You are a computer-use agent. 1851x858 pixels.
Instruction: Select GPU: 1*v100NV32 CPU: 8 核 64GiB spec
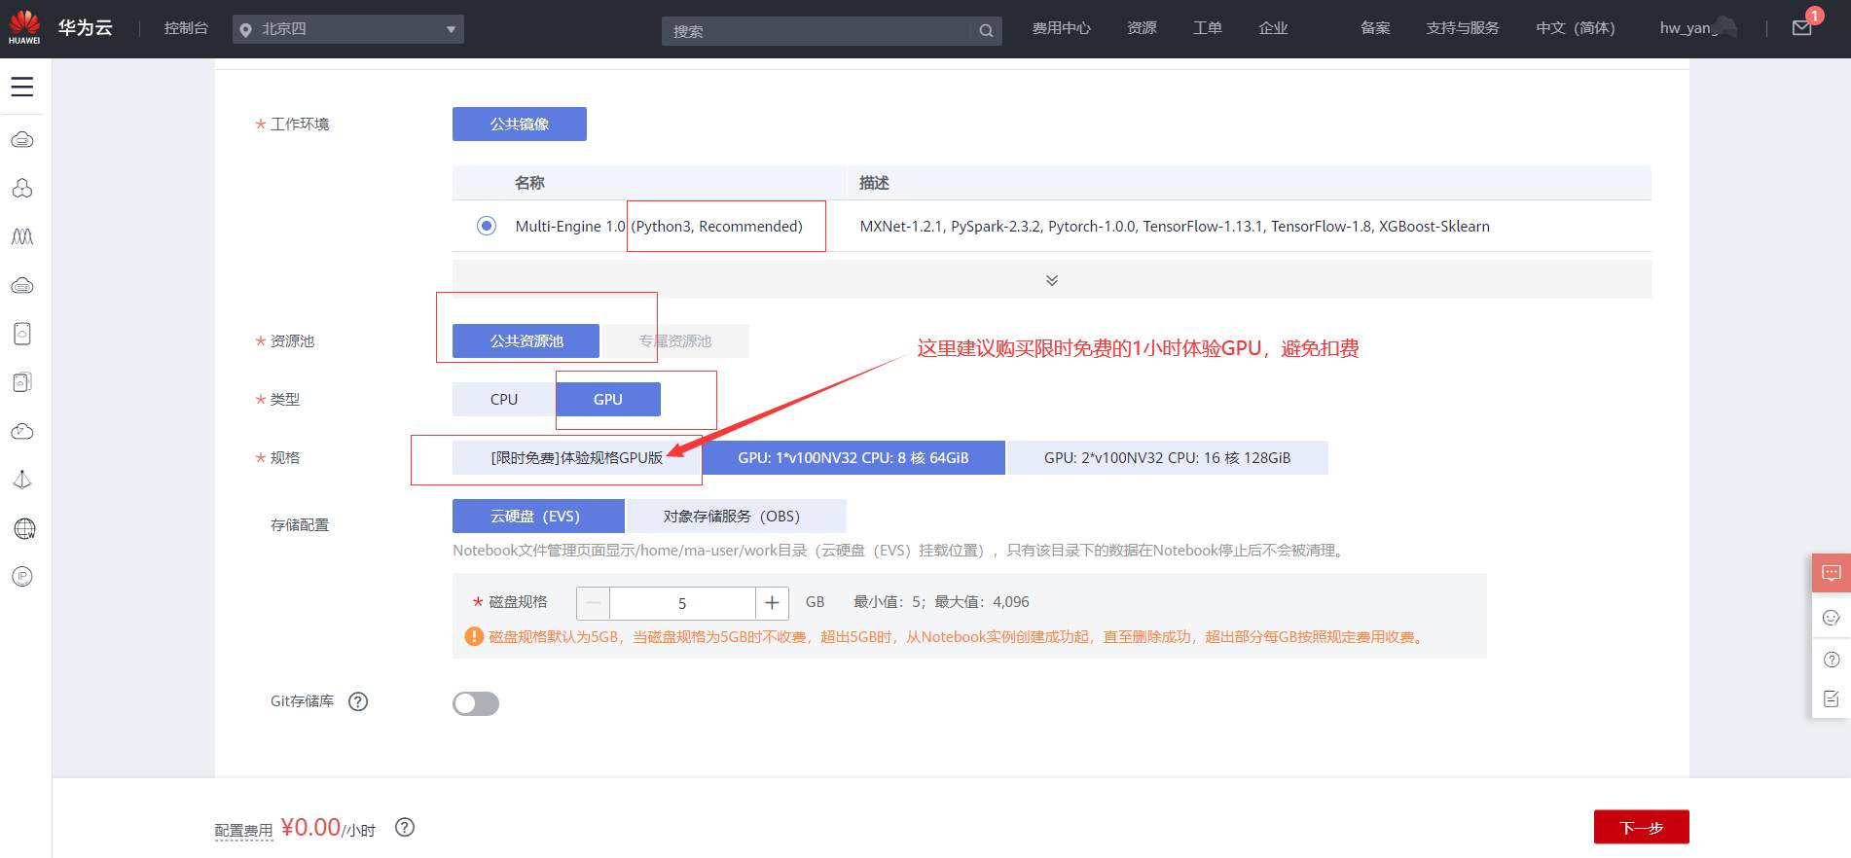click(853, 458)
